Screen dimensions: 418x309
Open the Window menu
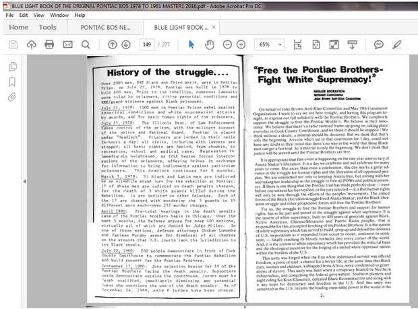point(59,15)
